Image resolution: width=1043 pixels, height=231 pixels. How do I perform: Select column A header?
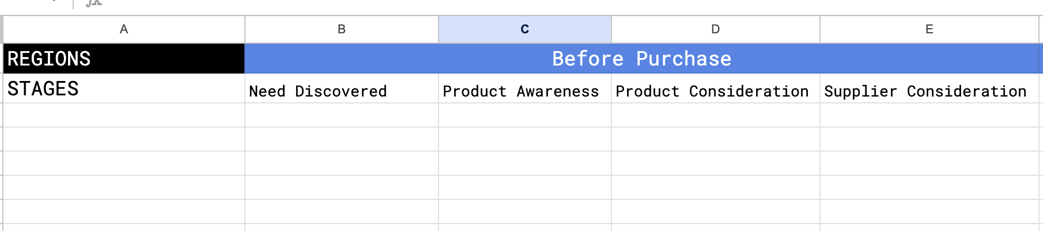(123, 29)
